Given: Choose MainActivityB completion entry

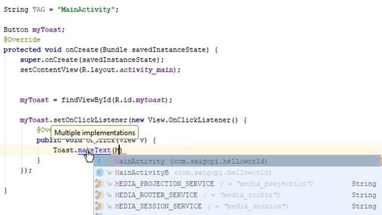Looking at the screenshot, I should (237, 173).
